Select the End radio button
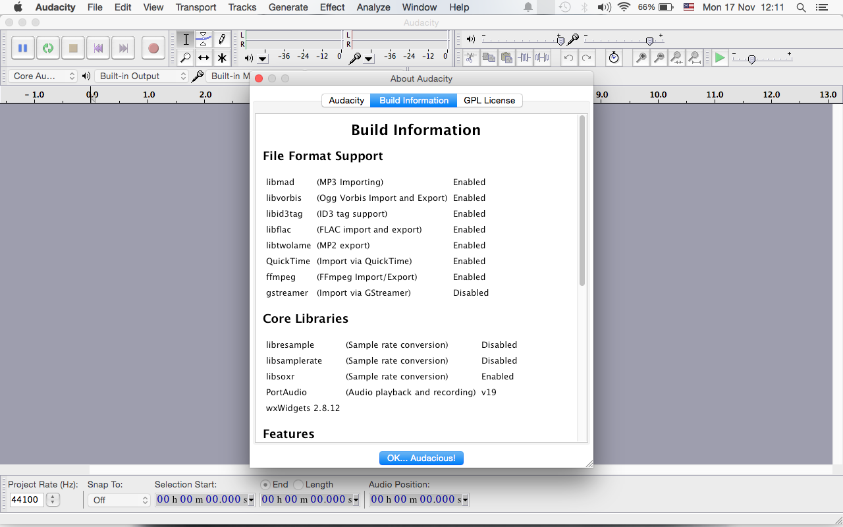Viewport: 843px width, 527px height. coord(265,484)
